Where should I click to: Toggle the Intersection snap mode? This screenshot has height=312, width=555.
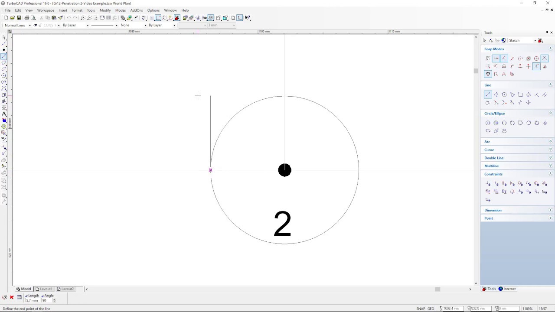(x=545, y=58)
